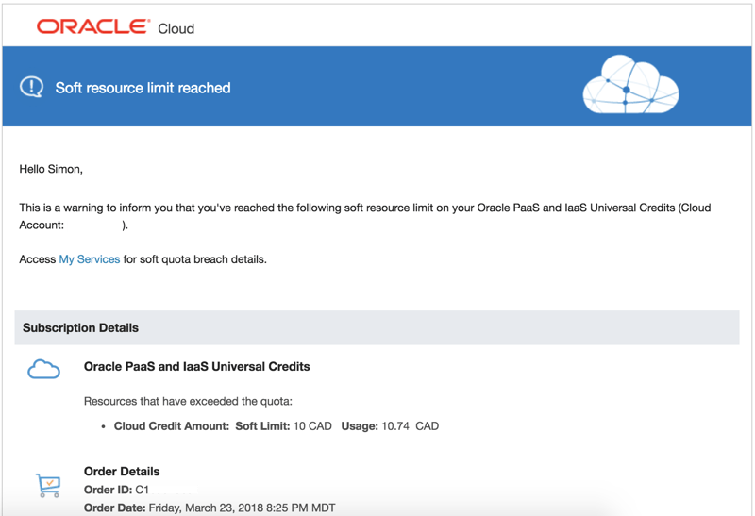This screenshot has width=755, height=516.
Task: Open the My Services link
Action: (90, 259)
